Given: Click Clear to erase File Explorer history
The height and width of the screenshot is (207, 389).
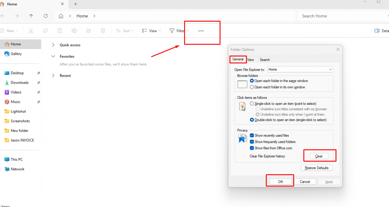Looking at the screenshot, I should click(319, 156).
